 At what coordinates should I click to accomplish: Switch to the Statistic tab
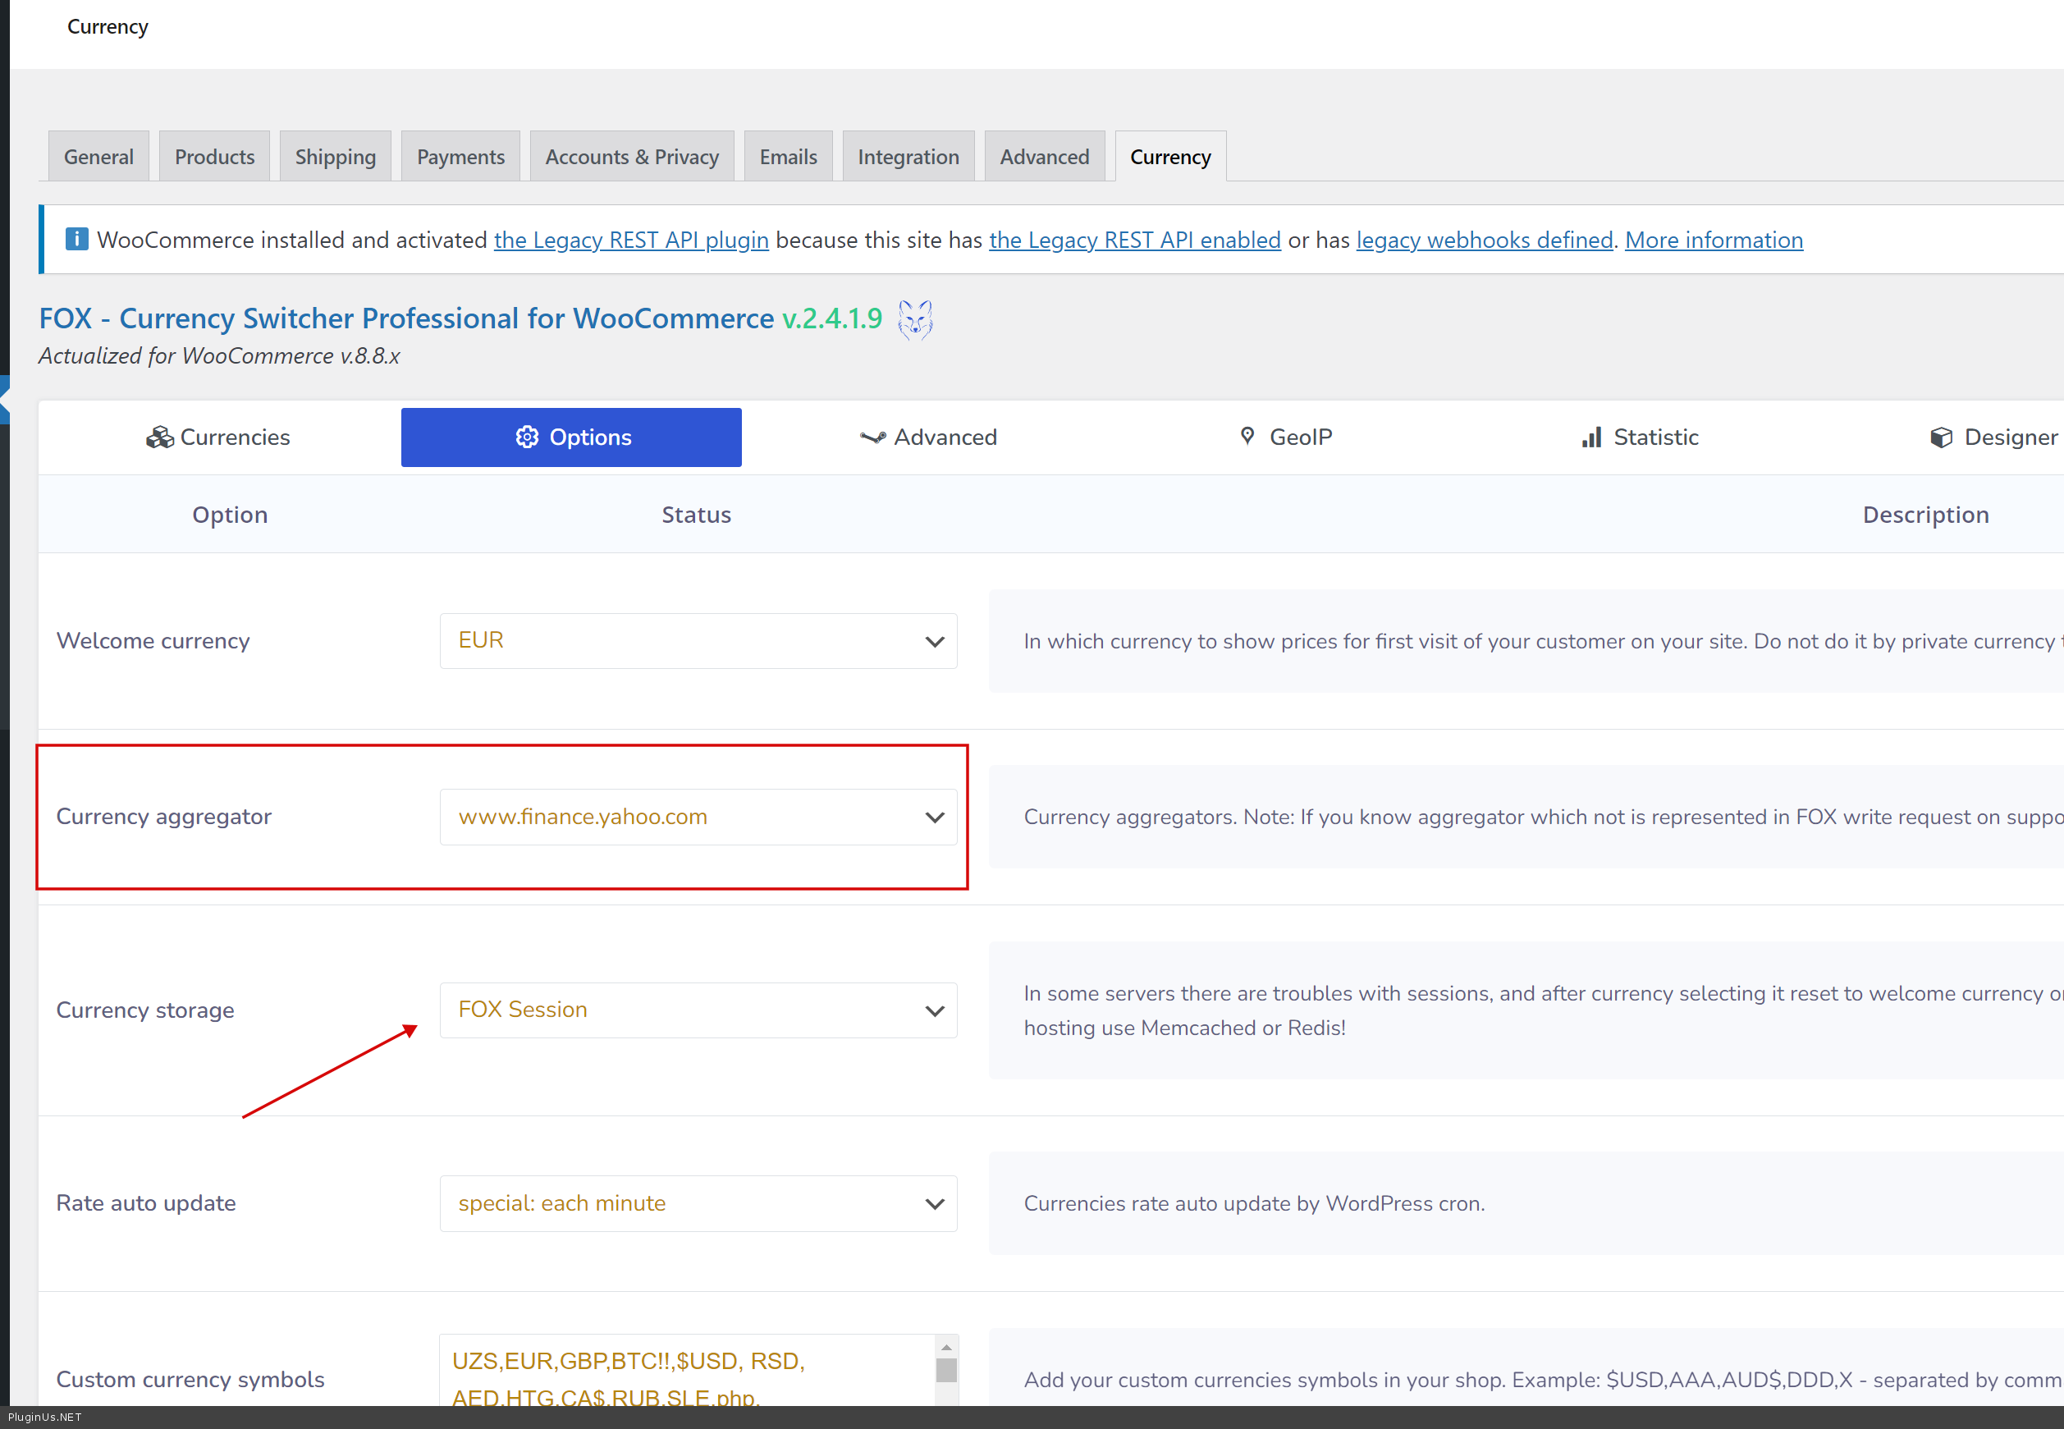pos(1639,437)
